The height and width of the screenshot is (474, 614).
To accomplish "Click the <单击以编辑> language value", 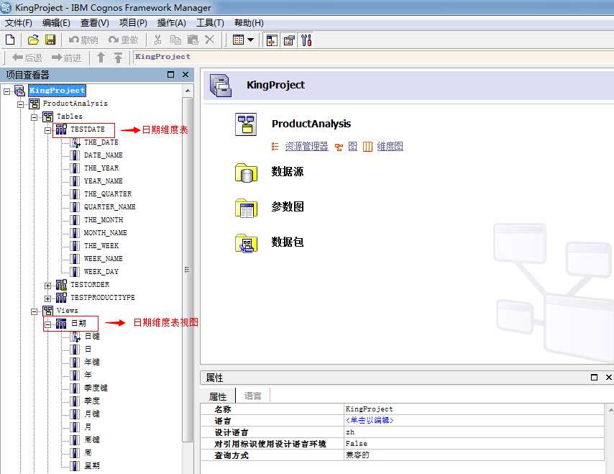I will tap(370, 420).
